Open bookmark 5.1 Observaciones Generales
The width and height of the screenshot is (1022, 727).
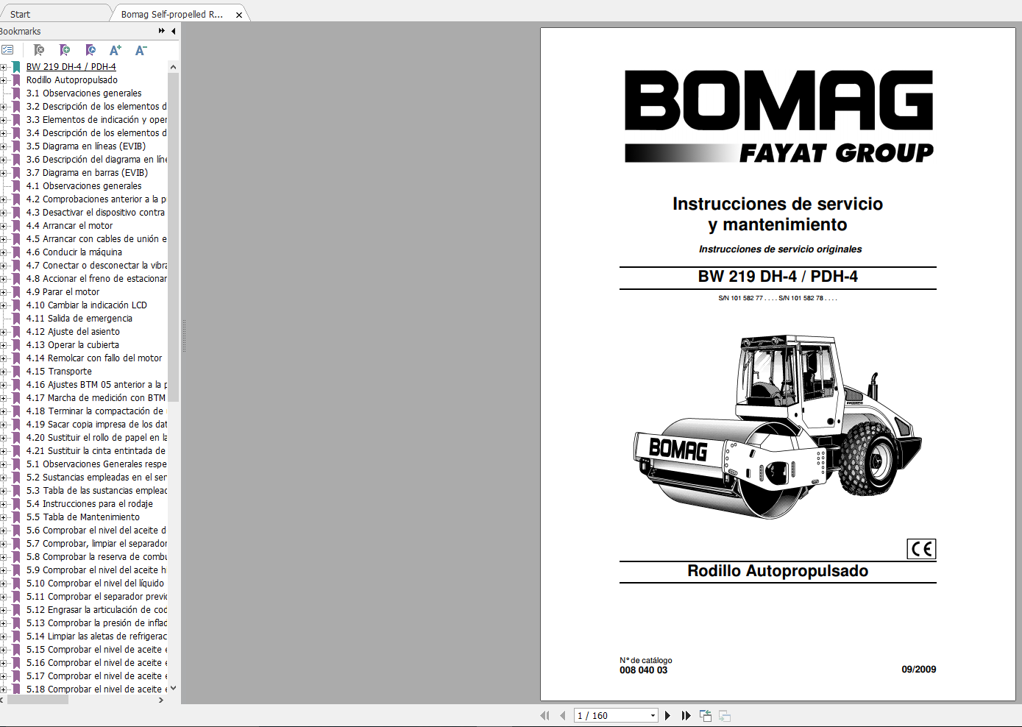(96, 464)
